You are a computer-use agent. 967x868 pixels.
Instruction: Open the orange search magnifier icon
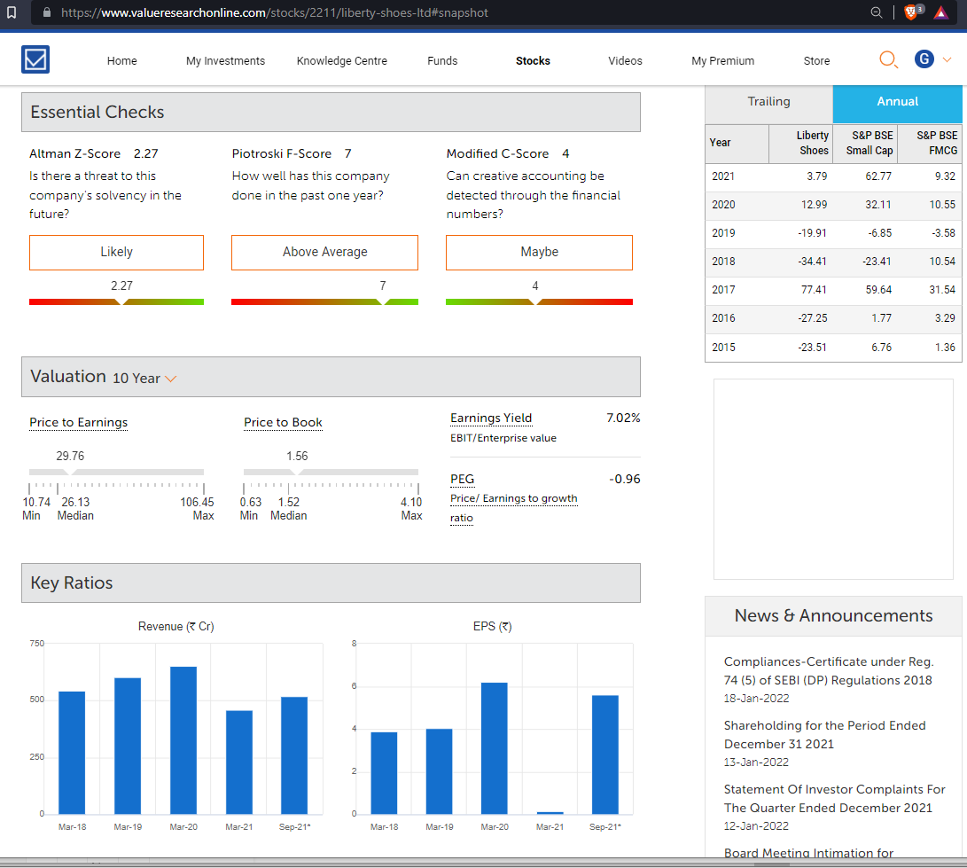[x=887, y=59]
